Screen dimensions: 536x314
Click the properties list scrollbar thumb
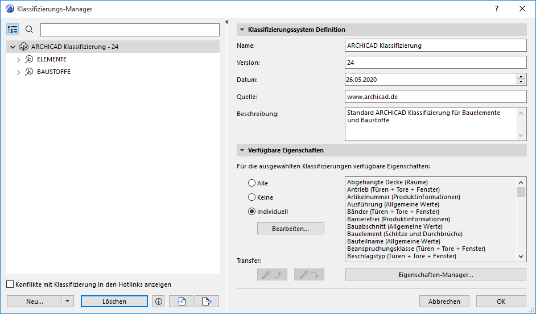(x=521, y=192)
